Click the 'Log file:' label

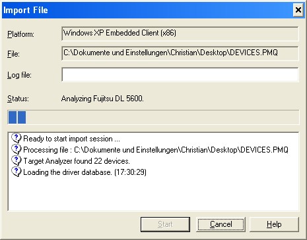coord(19,75)
